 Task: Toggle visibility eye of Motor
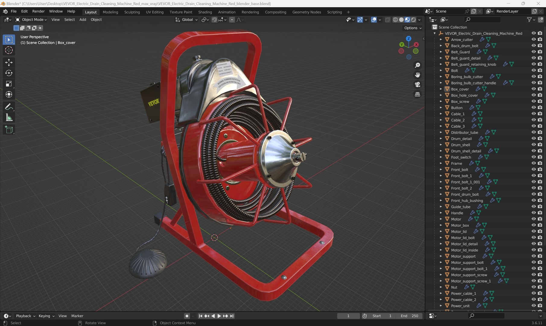pos(534,219)
